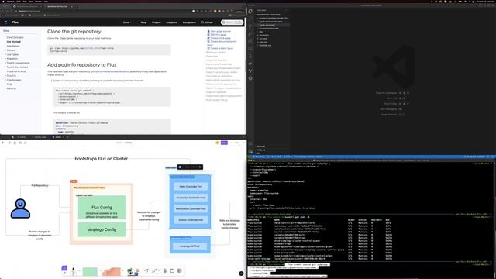This screenshot has width=496, height=279.
Task: Open the stickers and widgets tool in FigJam
Action: pos(133,271)
